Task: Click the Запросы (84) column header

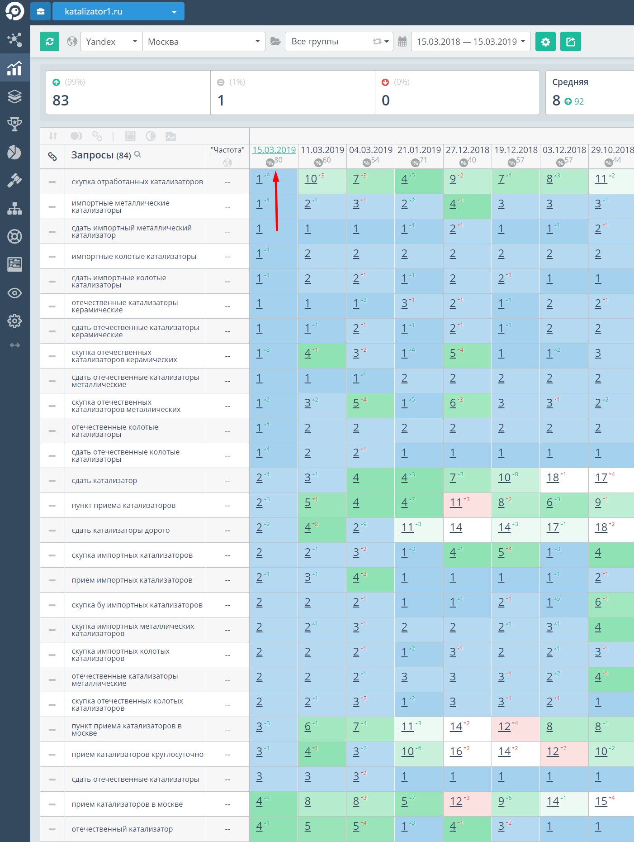Action: coord(101,155)
